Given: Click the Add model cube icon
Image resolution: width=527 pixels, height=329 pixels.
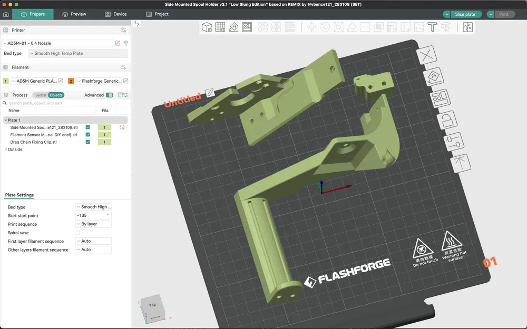Looking at the screenshot, I should pos(207,27).
